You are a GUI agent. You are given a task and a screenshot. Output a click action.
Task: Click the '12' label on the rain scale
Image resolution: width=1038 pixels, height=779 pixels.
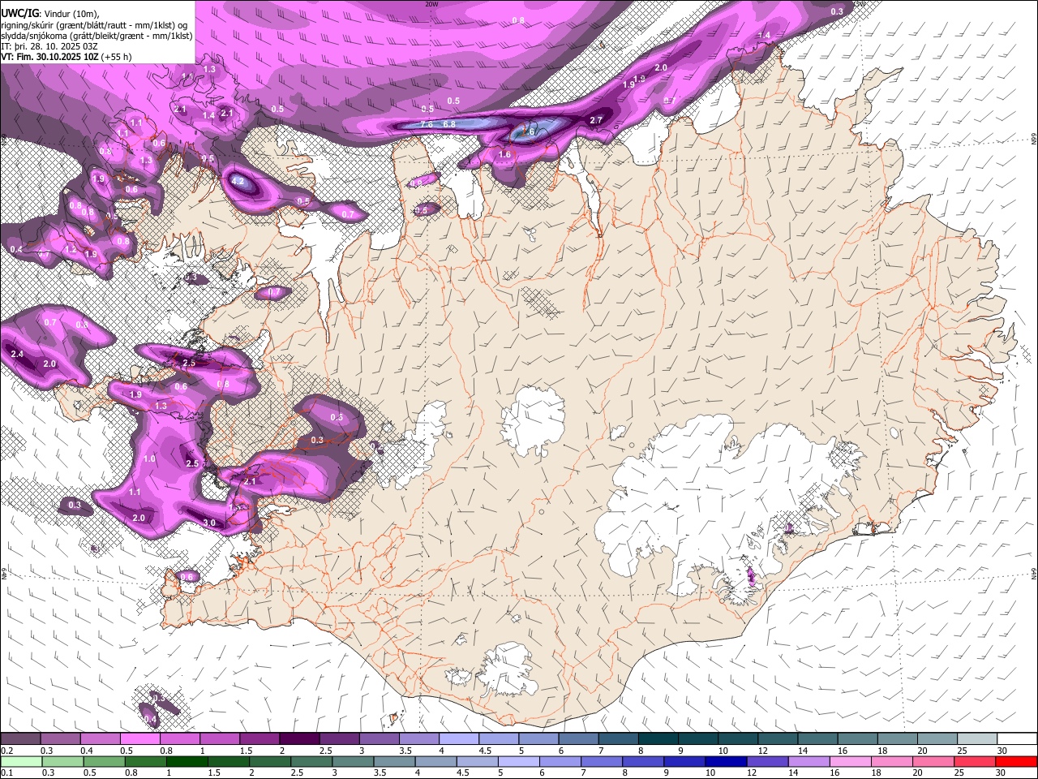[x=752, y=773]
